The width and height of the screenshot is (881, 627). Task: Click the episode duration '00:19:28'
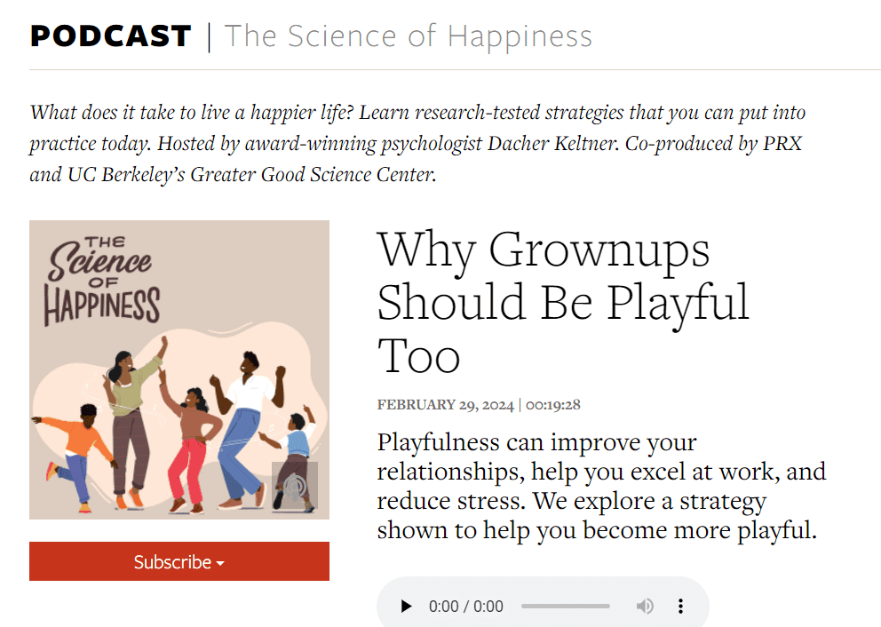coord(553,405)
